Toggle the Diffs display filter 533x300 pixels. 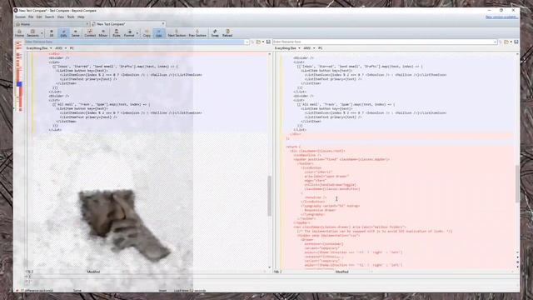(63, 33)
